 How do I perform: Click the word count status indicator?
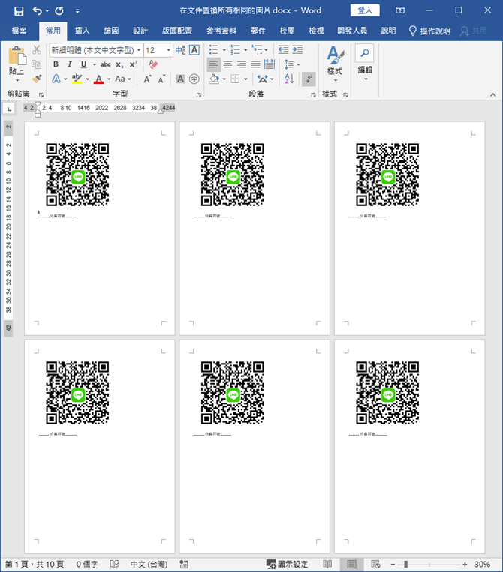pyautogui.click(x=87, y=564)
